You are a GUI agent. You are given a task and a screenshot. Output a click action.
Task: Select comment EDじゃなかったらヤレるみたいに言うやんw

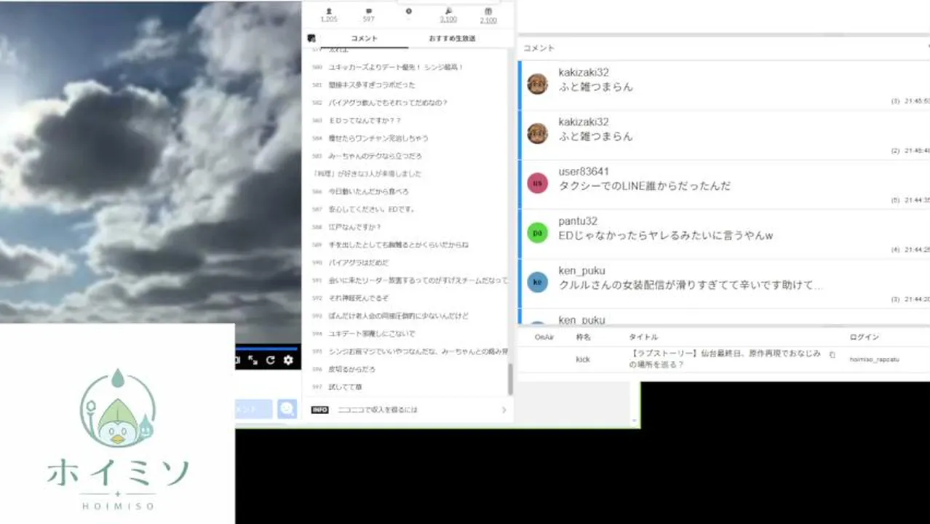click(666, 235)
